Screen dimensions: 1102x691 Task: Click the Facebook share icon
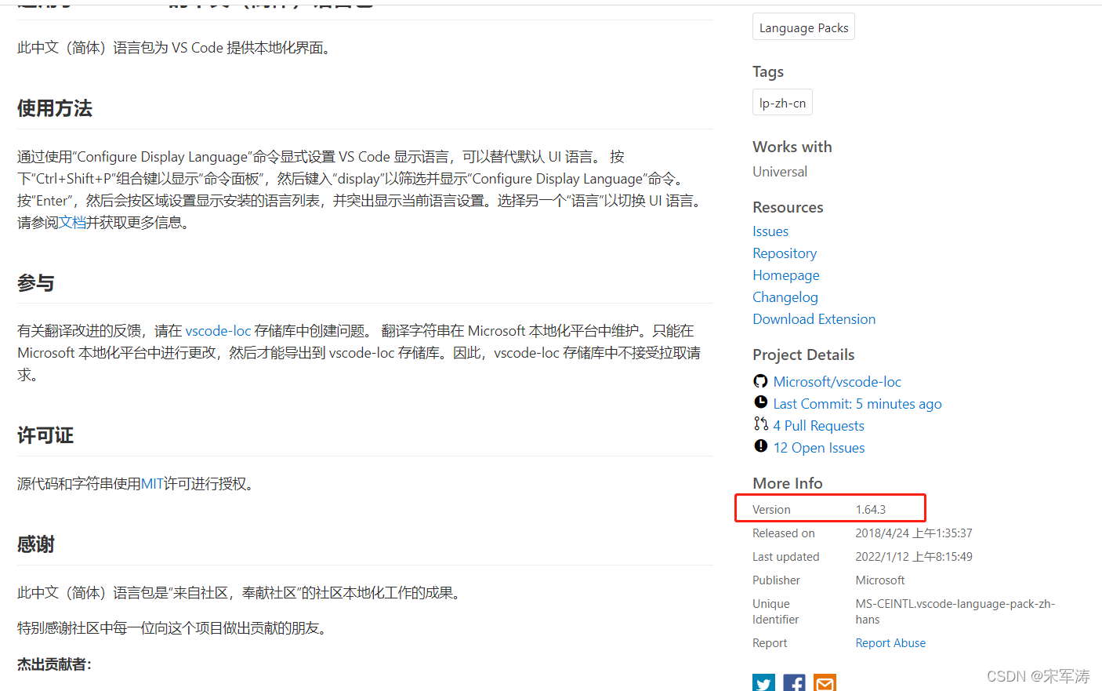point(794,683)
